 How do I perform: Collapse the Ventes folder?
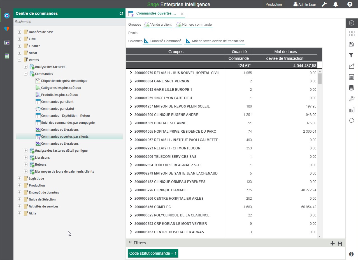coord(19,60)
